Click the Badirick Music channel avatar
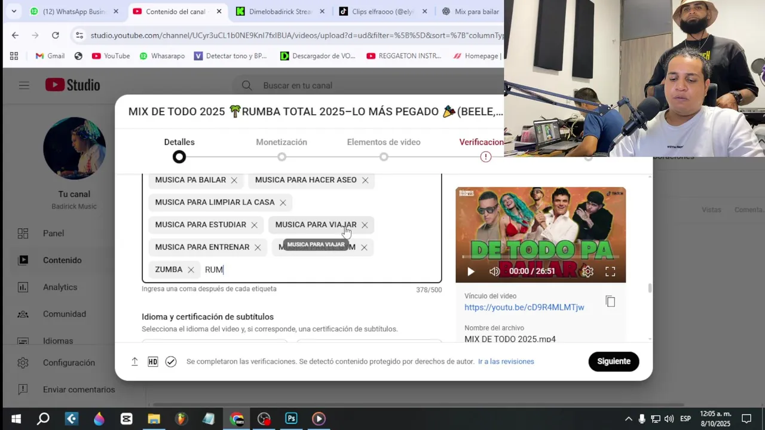The height and width of the screenshot is (430, 765). tap(74, 148)
